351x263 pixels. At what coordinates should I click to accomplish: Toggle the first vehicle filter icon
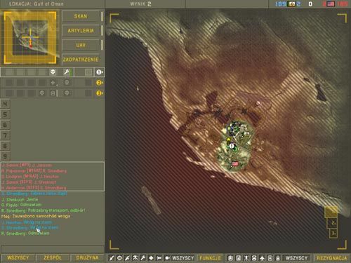pos(230,258)
